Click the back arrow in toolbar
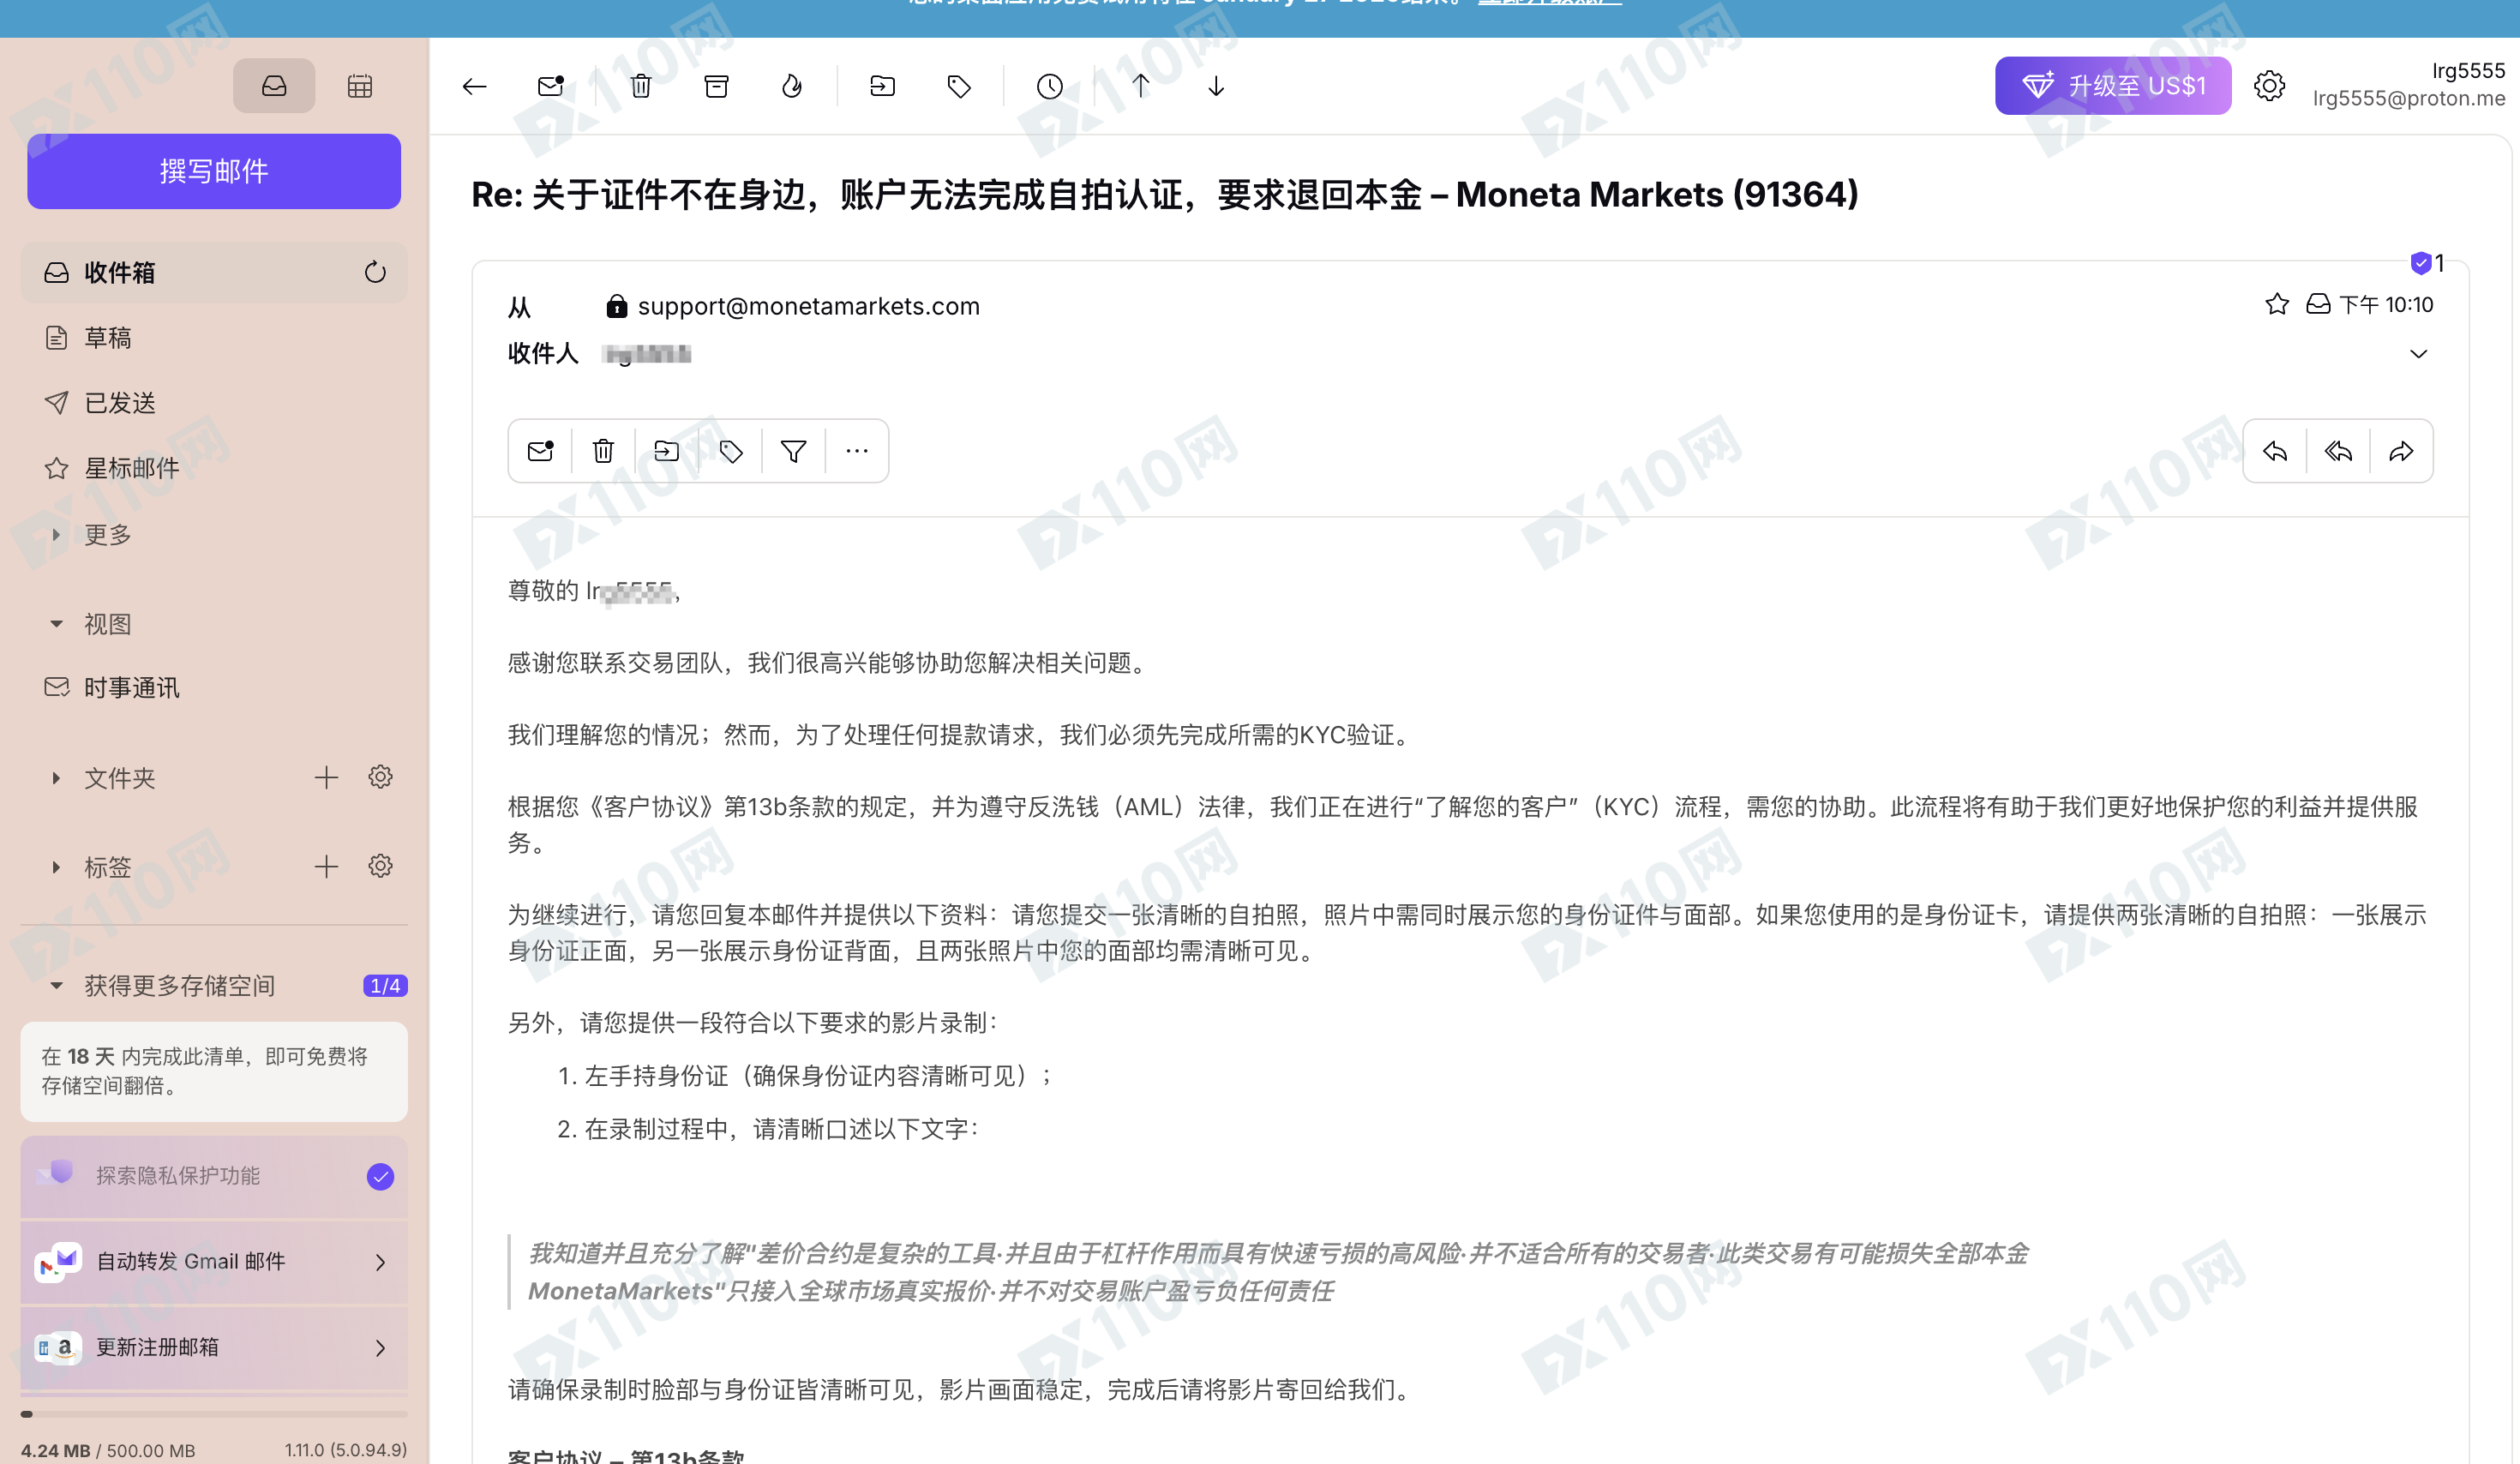2520x1464 pixels. point(474,87)
